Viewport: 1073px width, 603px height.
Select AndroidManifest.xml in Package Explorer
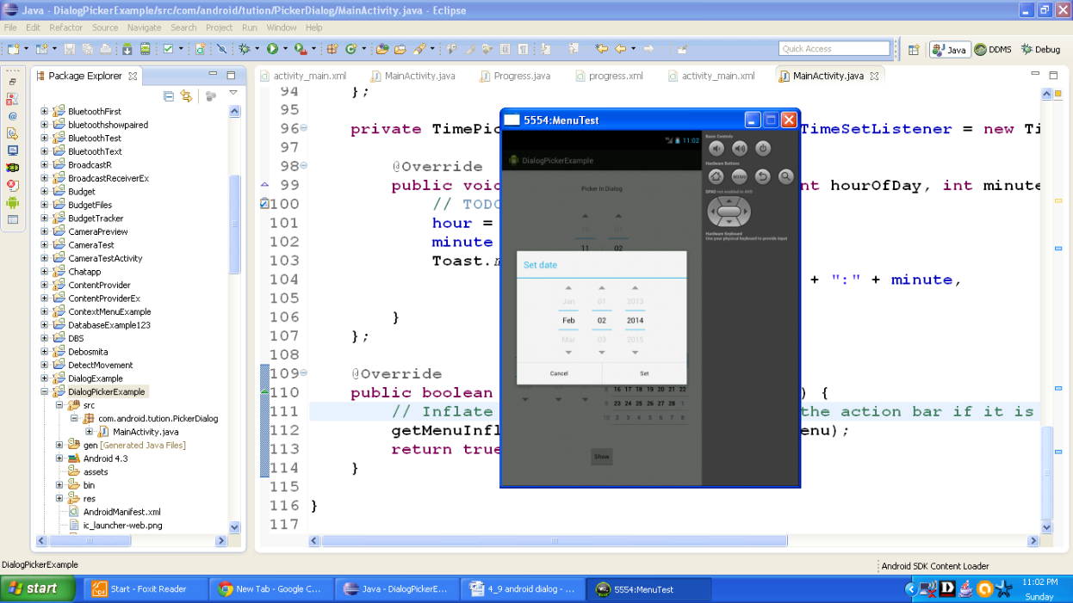(121, 512)
